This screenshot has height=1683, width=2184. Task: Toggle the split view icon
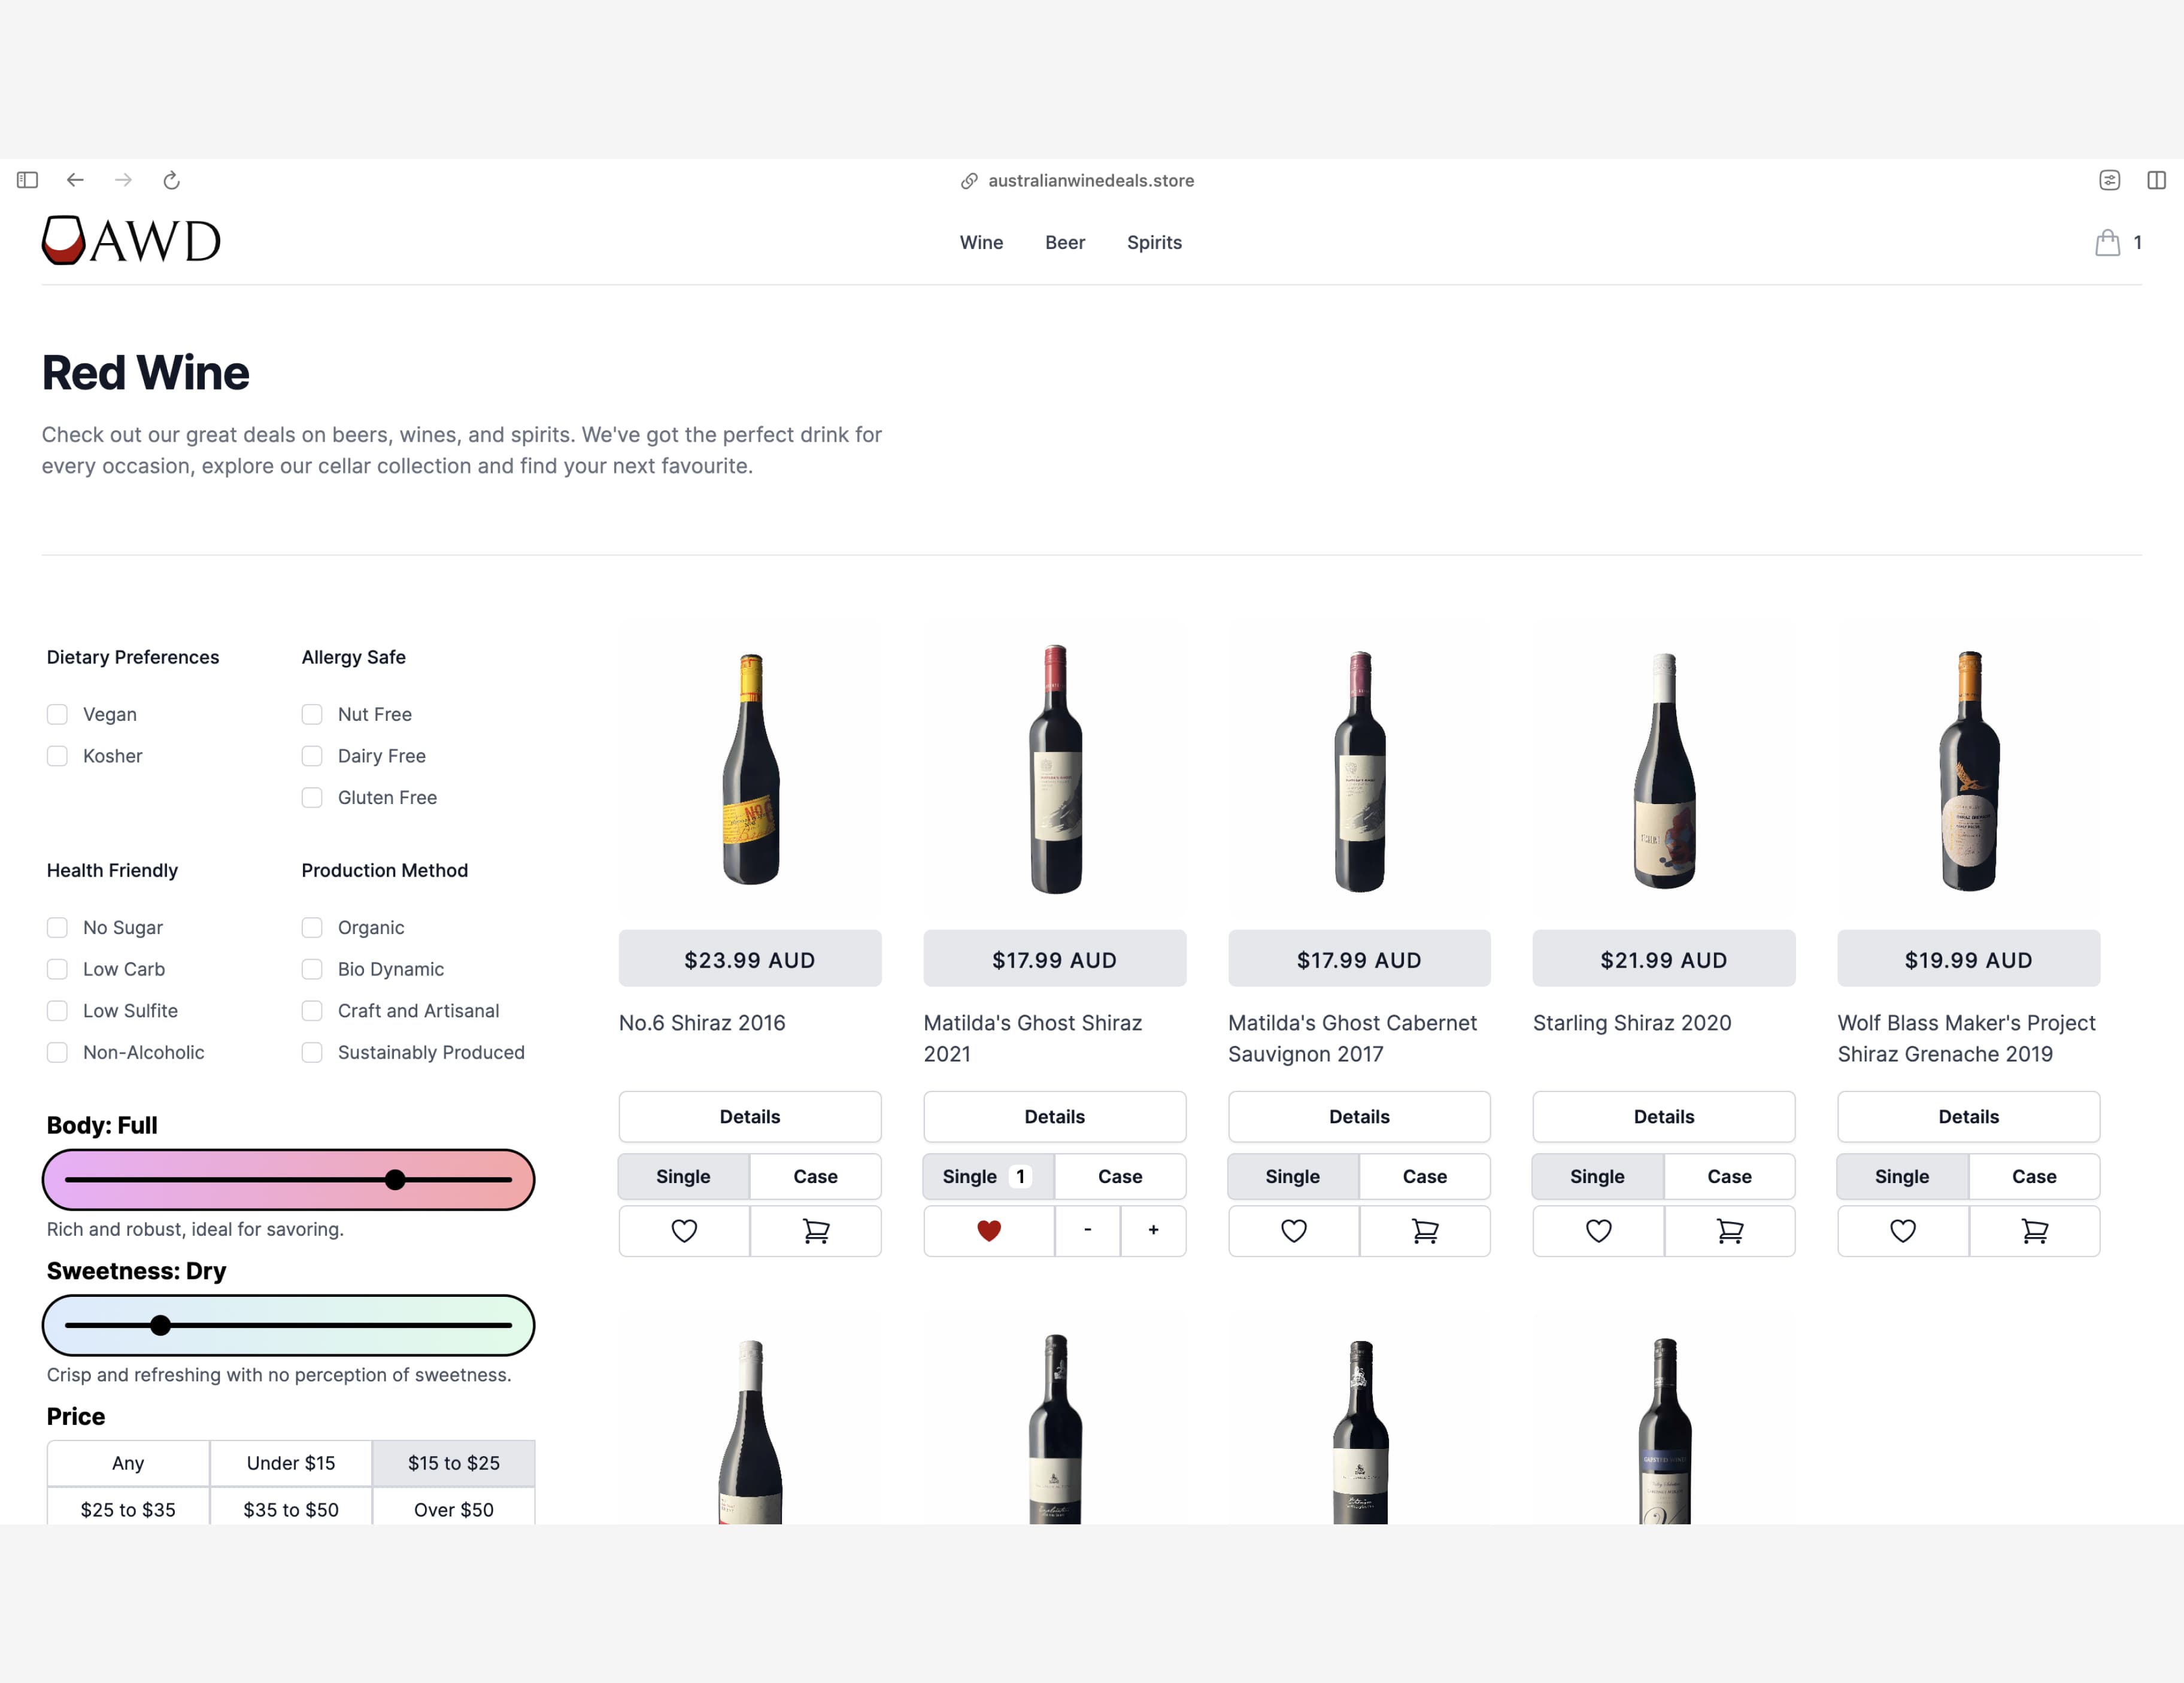point(2157,180)
